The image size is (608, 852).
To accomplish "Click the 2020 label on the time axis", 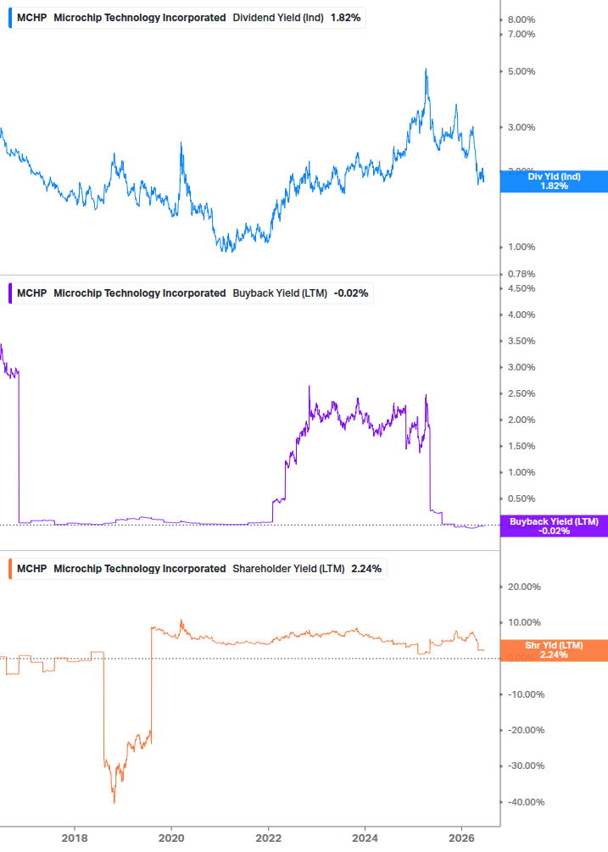I will 171,838.
